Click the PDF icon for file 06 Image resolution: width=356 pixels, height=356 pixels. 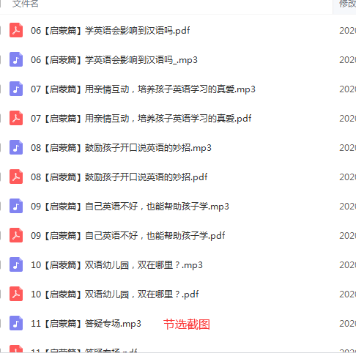(x=16, y=30)
